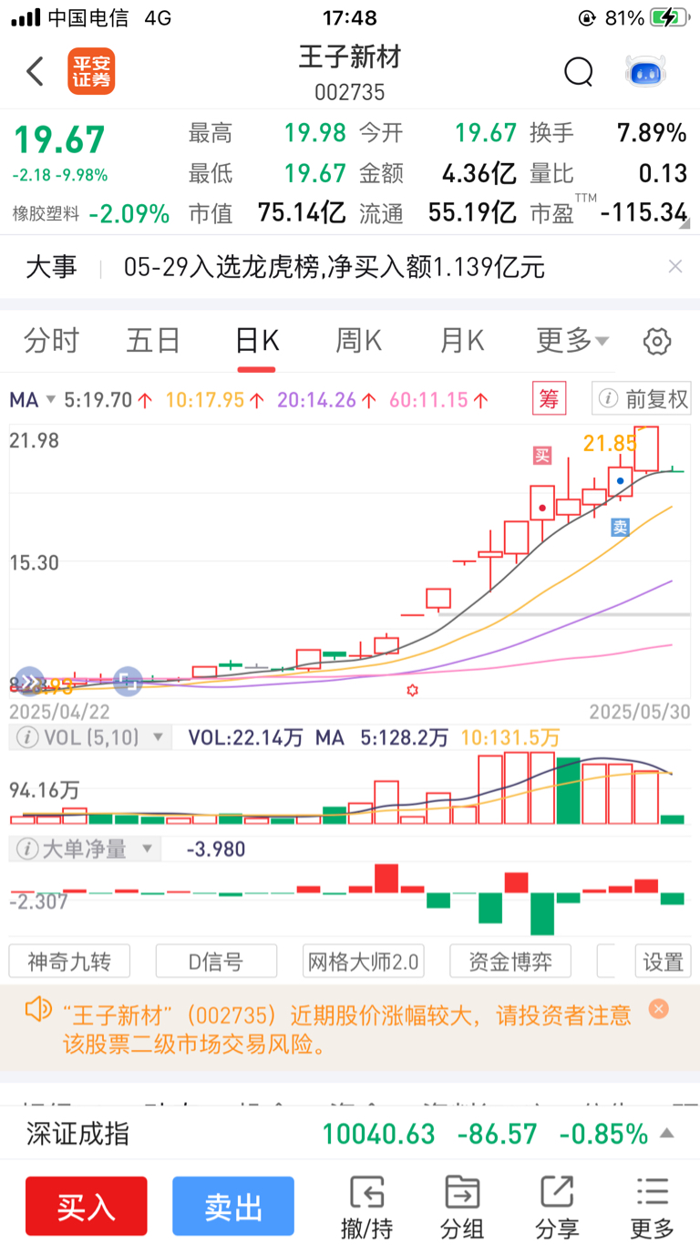The width and height of the screenshot is (700, 1245).
Task: Open the search magnifier icon
Action: coord(579,71)
